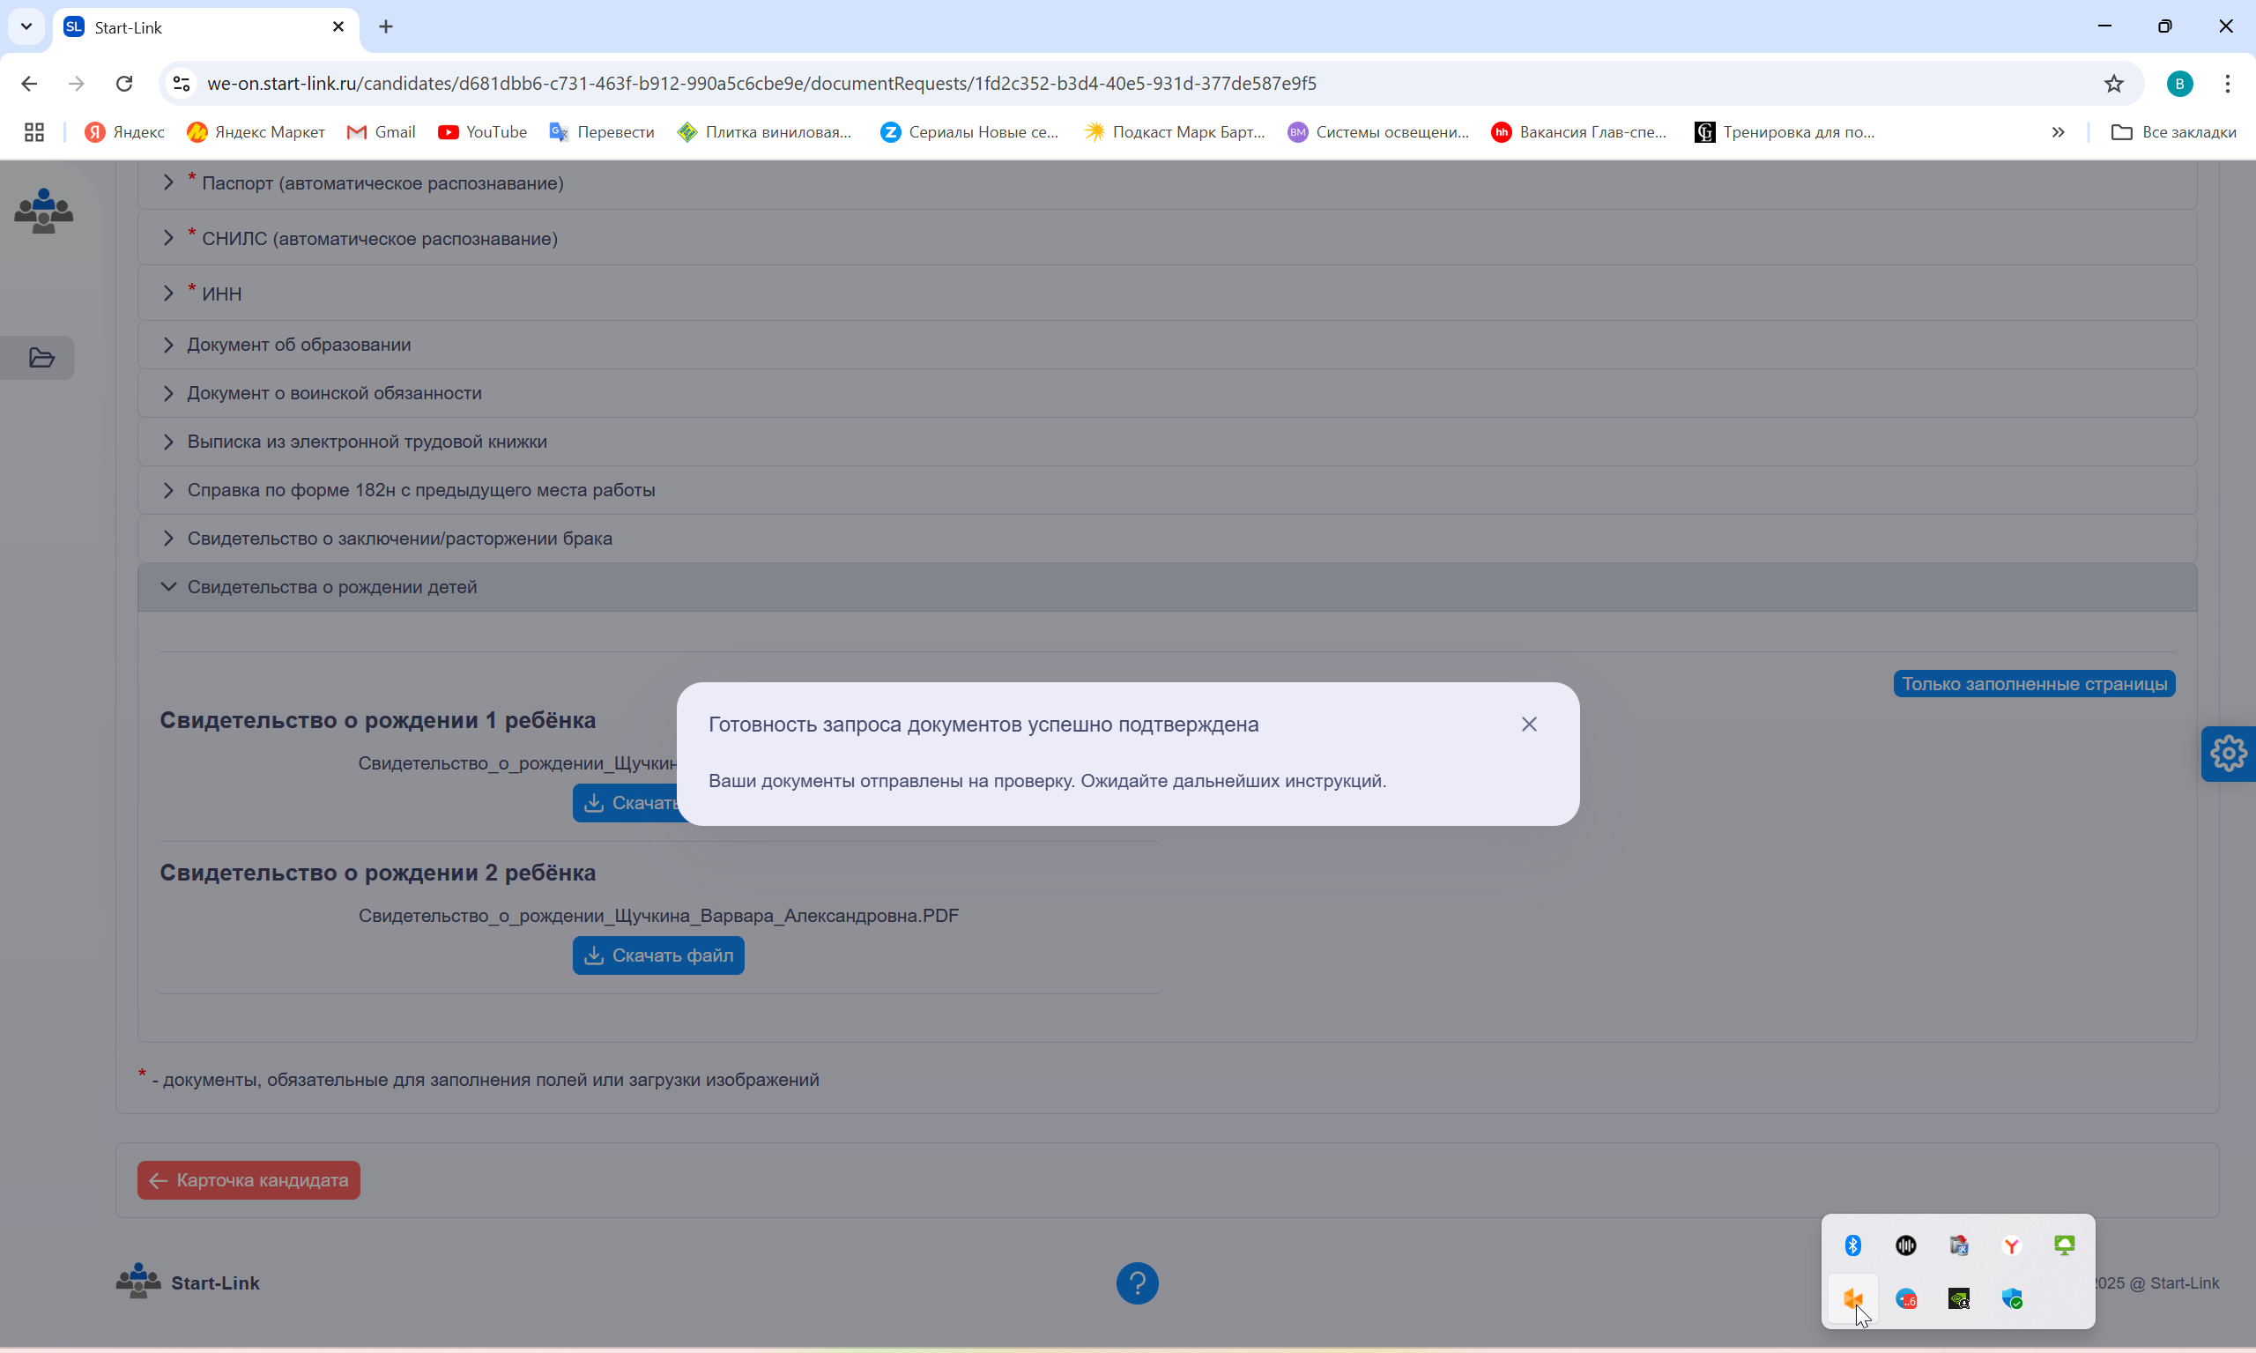Image resolution: width=2256 pixels, height=1353 pixels.
Task: Expand Выписка из электронной трудовой книжки
Action: tap(1167, 442)
